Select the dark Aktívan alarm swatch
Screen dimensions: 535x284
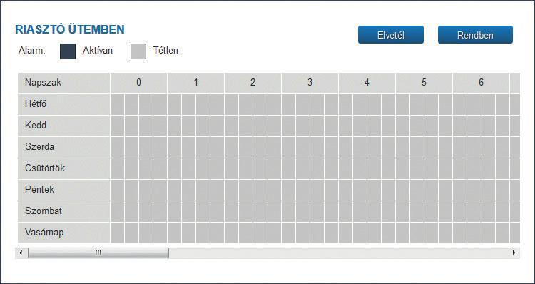68,51
